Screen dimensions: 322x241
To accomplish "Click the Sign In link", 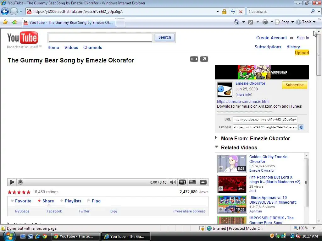I will pyautogui.click(x=303, y=38).
